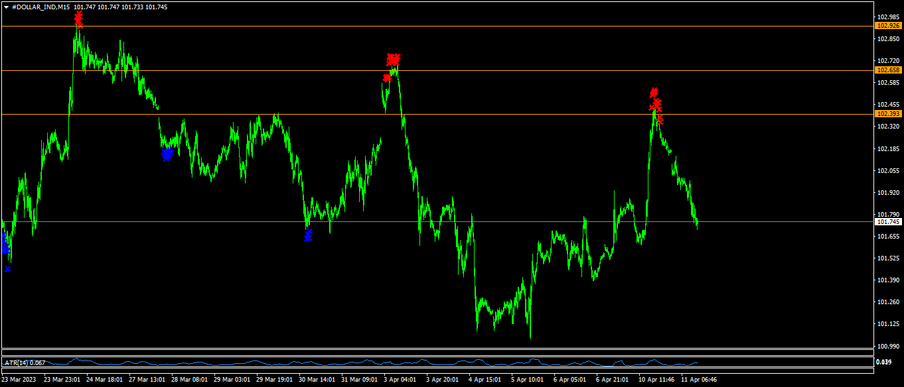Viewport: 904px width, 387px height.
Task: Click the 4 Apr 15:01 time label
Action: [x=485, y=380]
